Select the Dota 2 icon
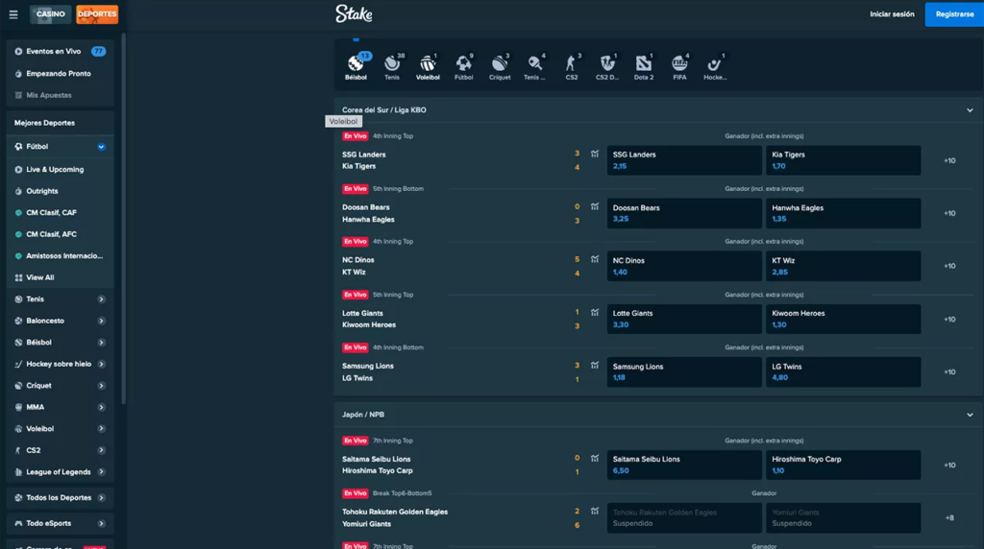The width and height of the screenshot is (984, 549). coord(643,66)
